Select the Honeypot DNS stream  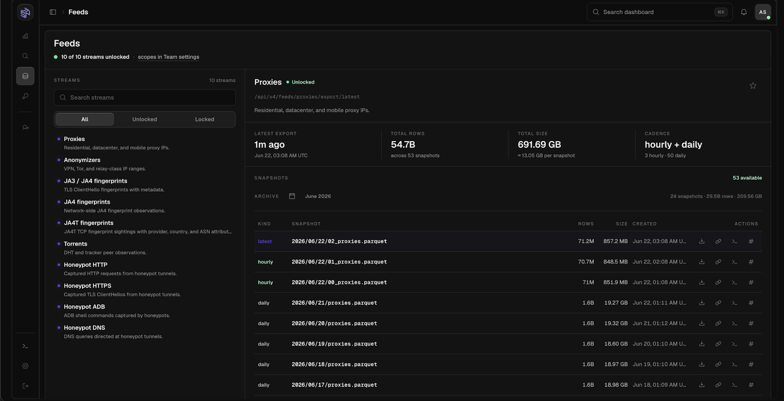[144, 332]
